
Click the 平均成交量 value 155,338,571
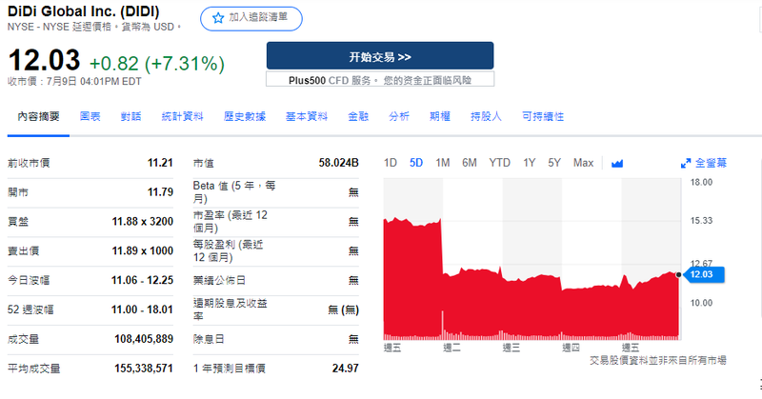[144, 369]
